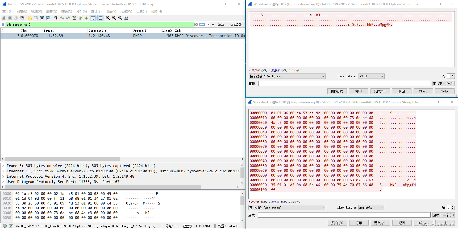The width and height of the screenshot is (458, 229).
Task: Click stream number stepper in lower window
Action: coord(451,208)
